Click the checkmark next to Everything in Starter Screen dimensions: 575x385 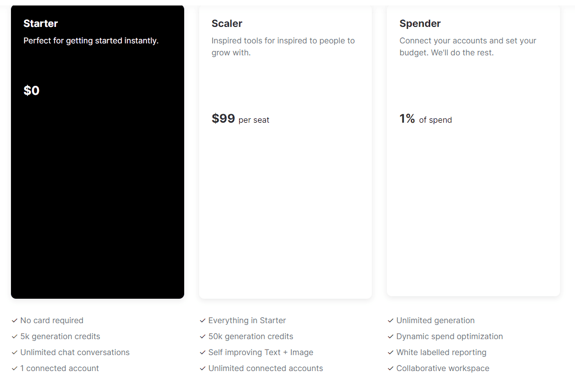pos(203,321)
